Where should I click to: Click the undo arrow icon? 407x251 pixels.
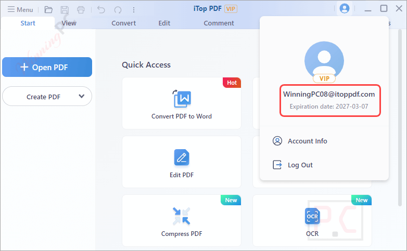click(x=101, y=10)
